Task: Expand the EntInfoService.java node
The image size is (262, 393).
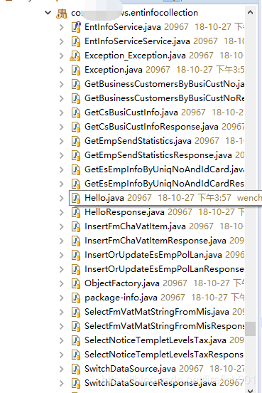Action: (62, 27)
